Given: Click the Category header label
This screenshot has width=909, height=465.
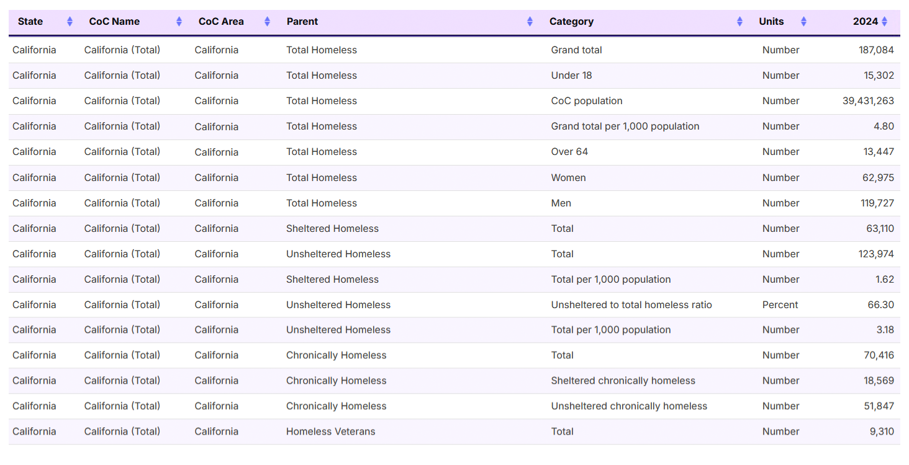Looking at the screenshot, I should tap(571, 22).
